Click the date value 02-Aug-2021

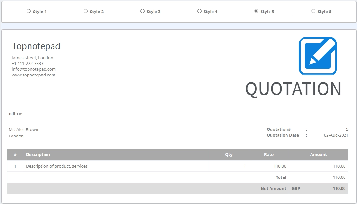(336, 135)
